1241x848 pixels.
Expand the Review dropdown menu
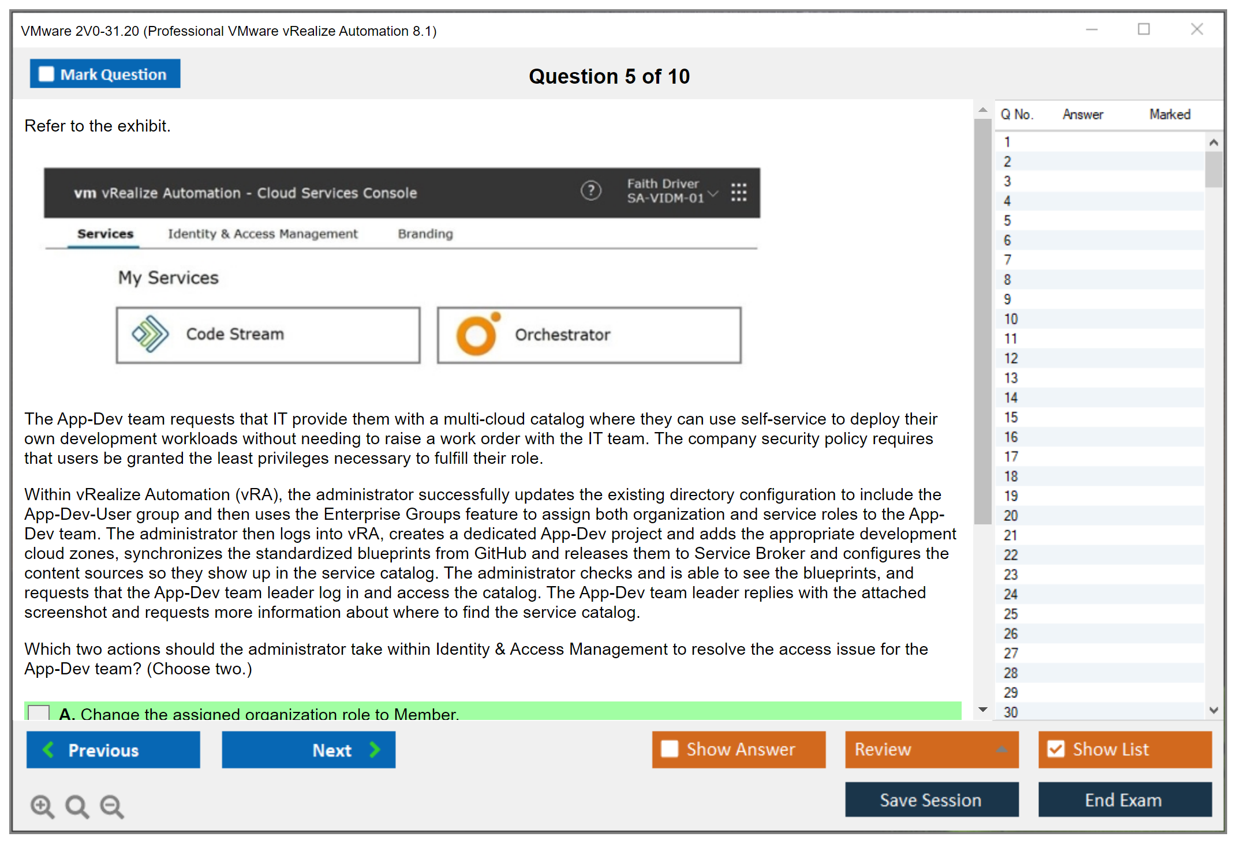1001,749
